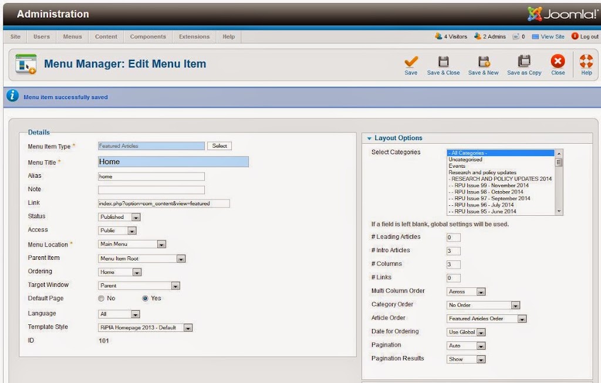Viewport: 601px width, 383px height.
Task: Click the View Site monitor icon
Action: [535, 37]
